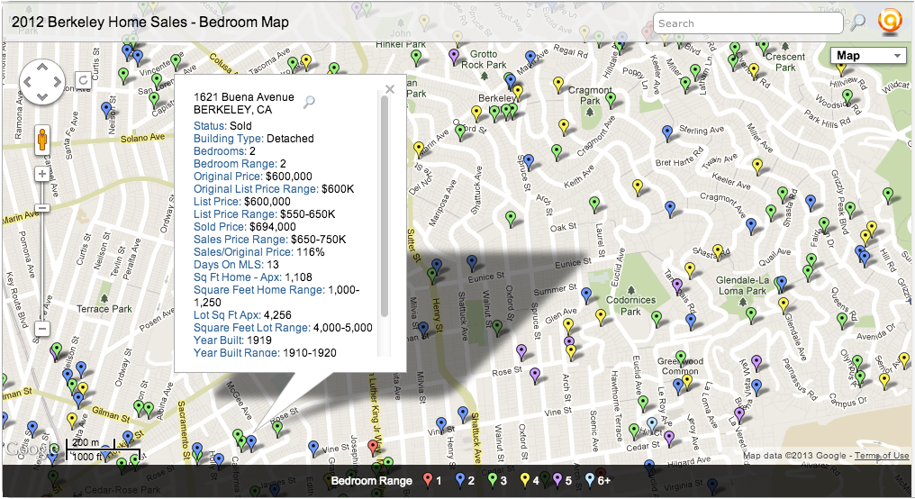Image resolution: width=915 pixels, height=499 pixels.
Task: Select the purple pin on Rose St
Action: point(535,376)
